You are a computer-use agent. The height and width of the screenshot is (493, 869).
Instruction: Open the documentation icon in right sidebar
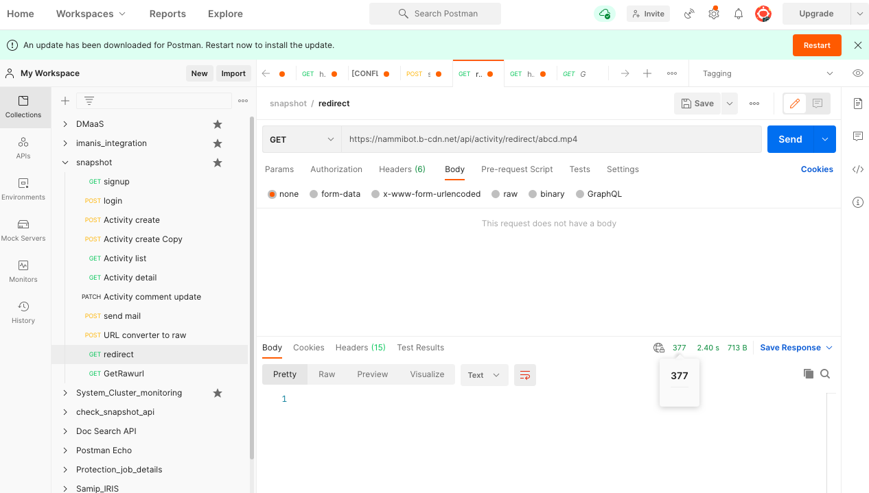click(857, 104)
